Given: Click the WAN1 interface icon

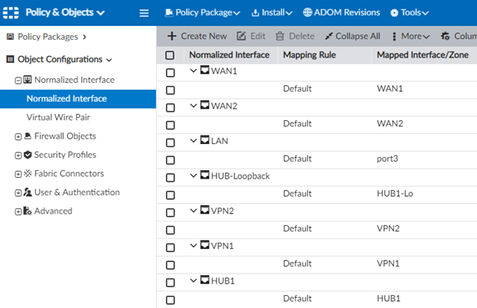Looking at the screenshot, I should pos(205,71).
